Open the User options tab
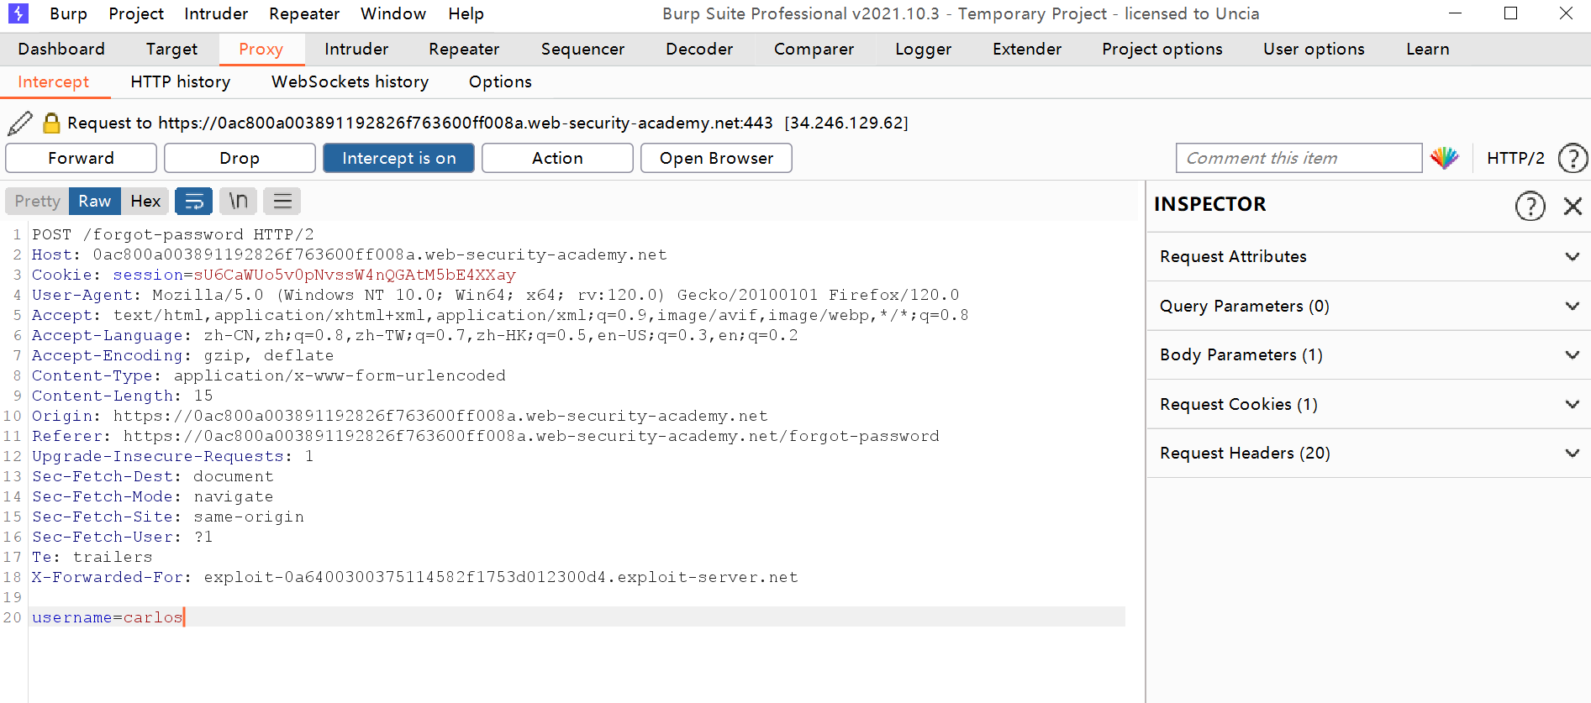 [x=1314, y=50]
